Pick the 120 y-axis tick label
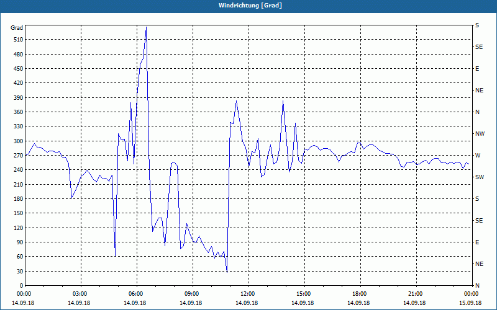The width and height of the screenshot is (497, 310). point(19,228)
